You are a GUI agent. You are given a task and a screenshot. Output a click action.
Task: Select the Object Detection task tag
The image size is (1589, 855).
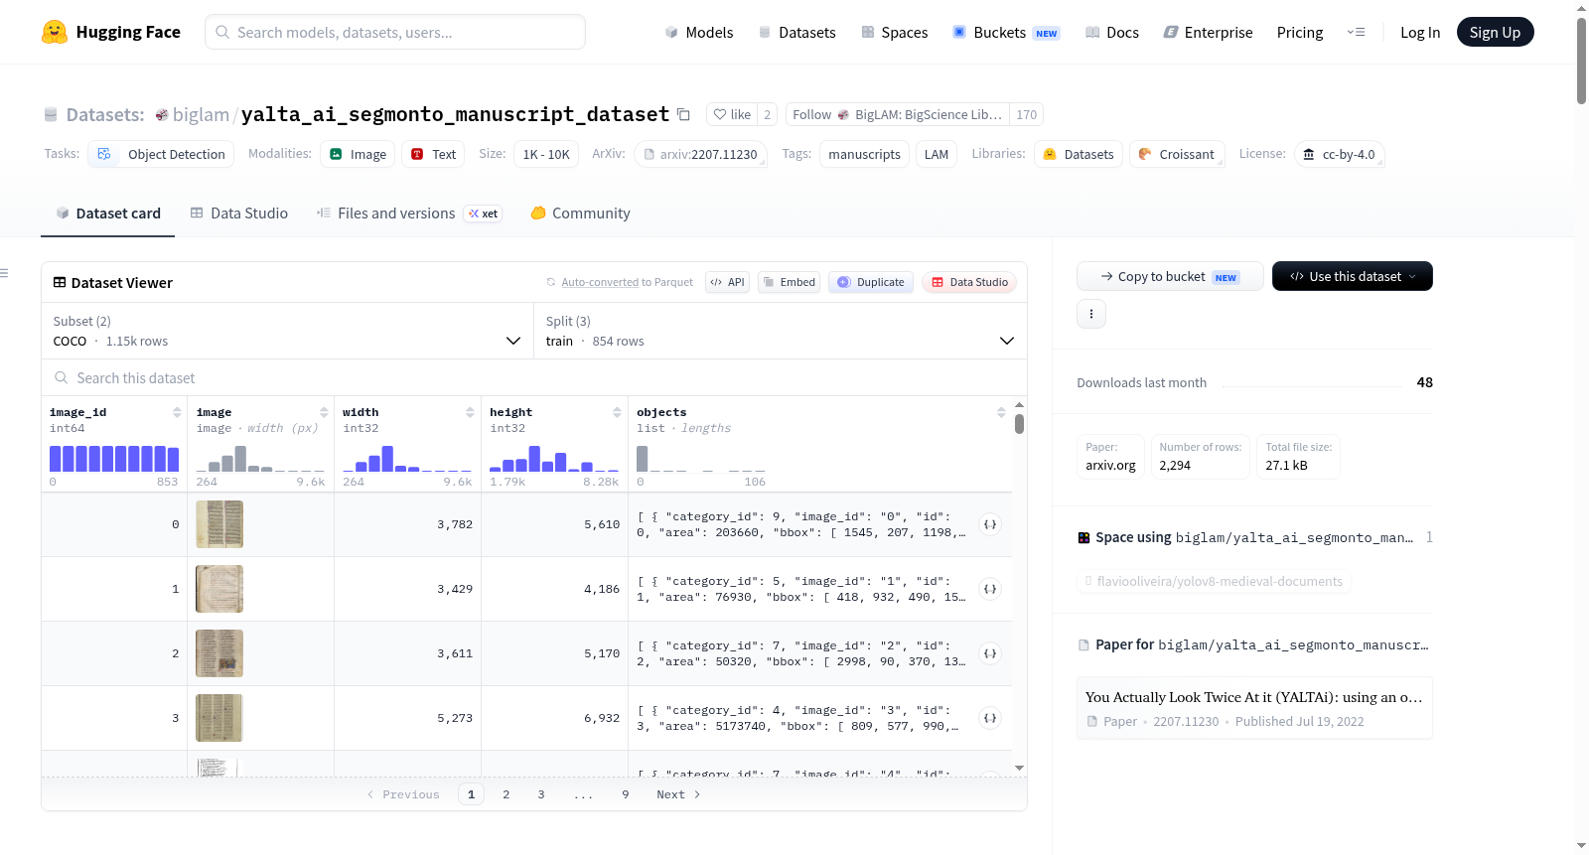point(162,154)
